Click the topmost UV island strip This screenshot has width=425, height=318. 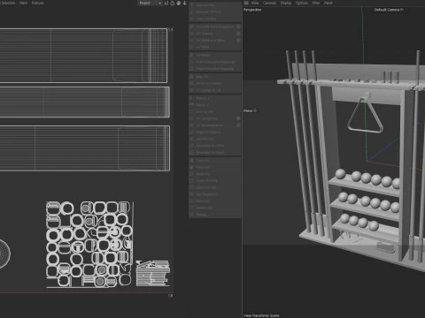83,56
